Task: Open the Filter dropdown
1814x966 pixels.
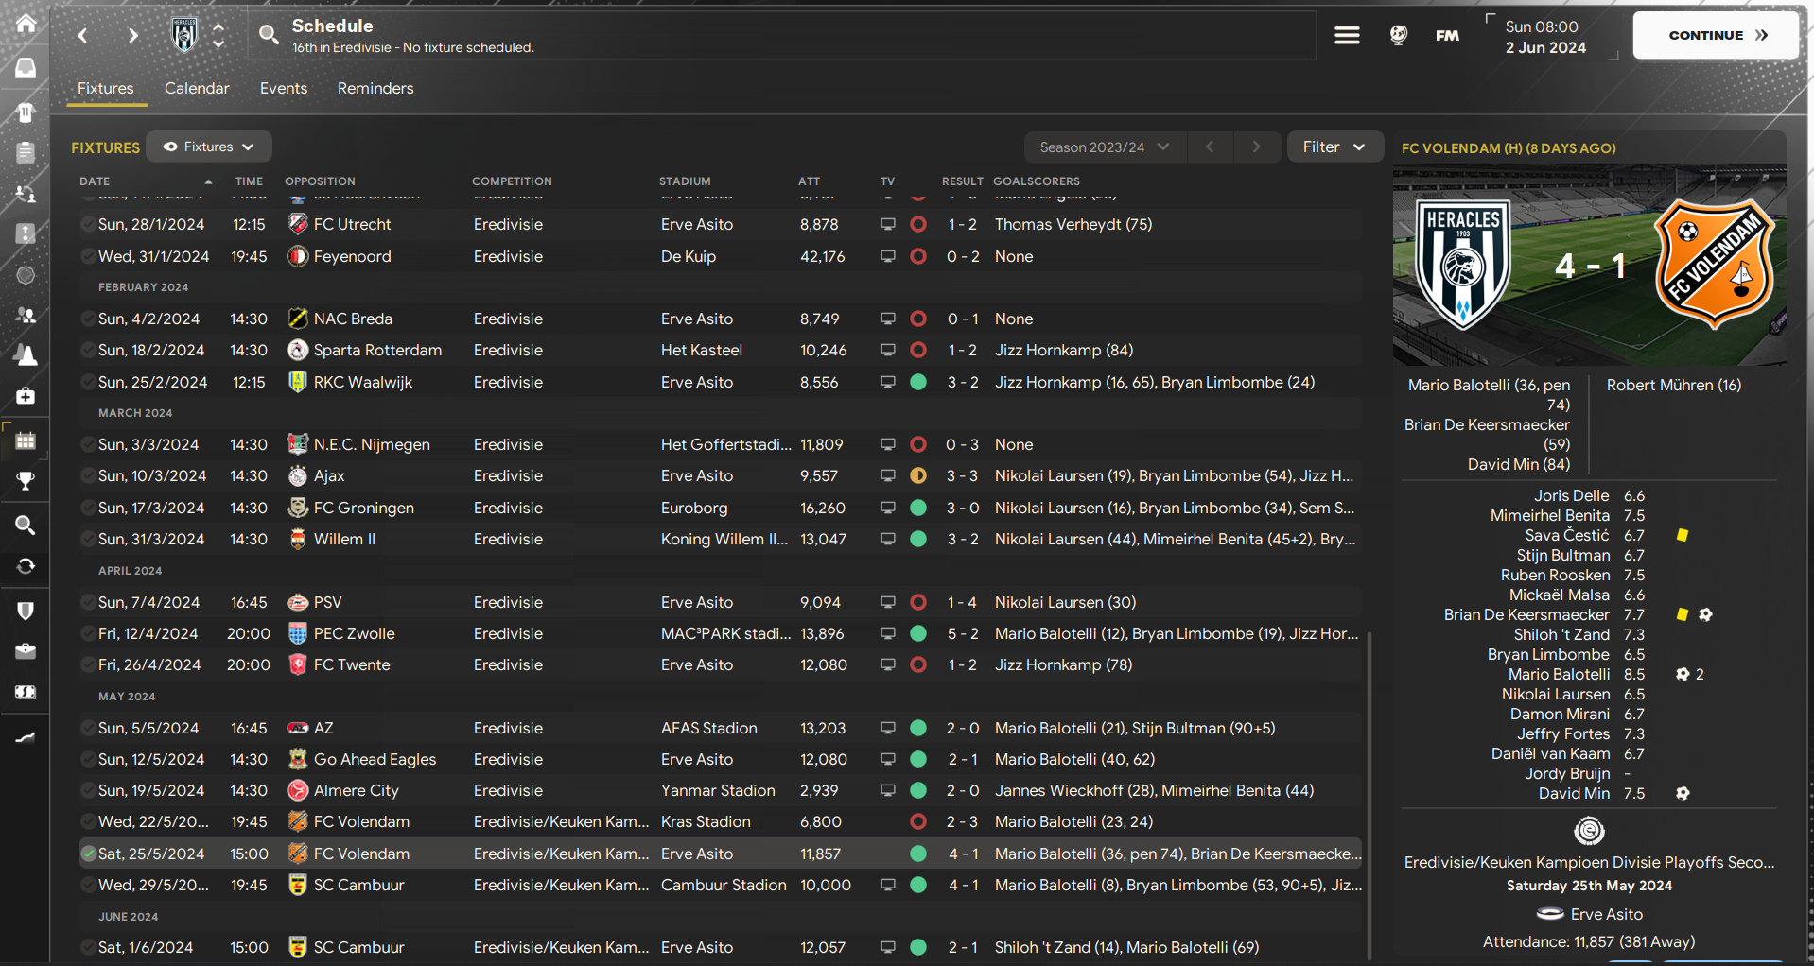Action: (x=1334, y=147)
